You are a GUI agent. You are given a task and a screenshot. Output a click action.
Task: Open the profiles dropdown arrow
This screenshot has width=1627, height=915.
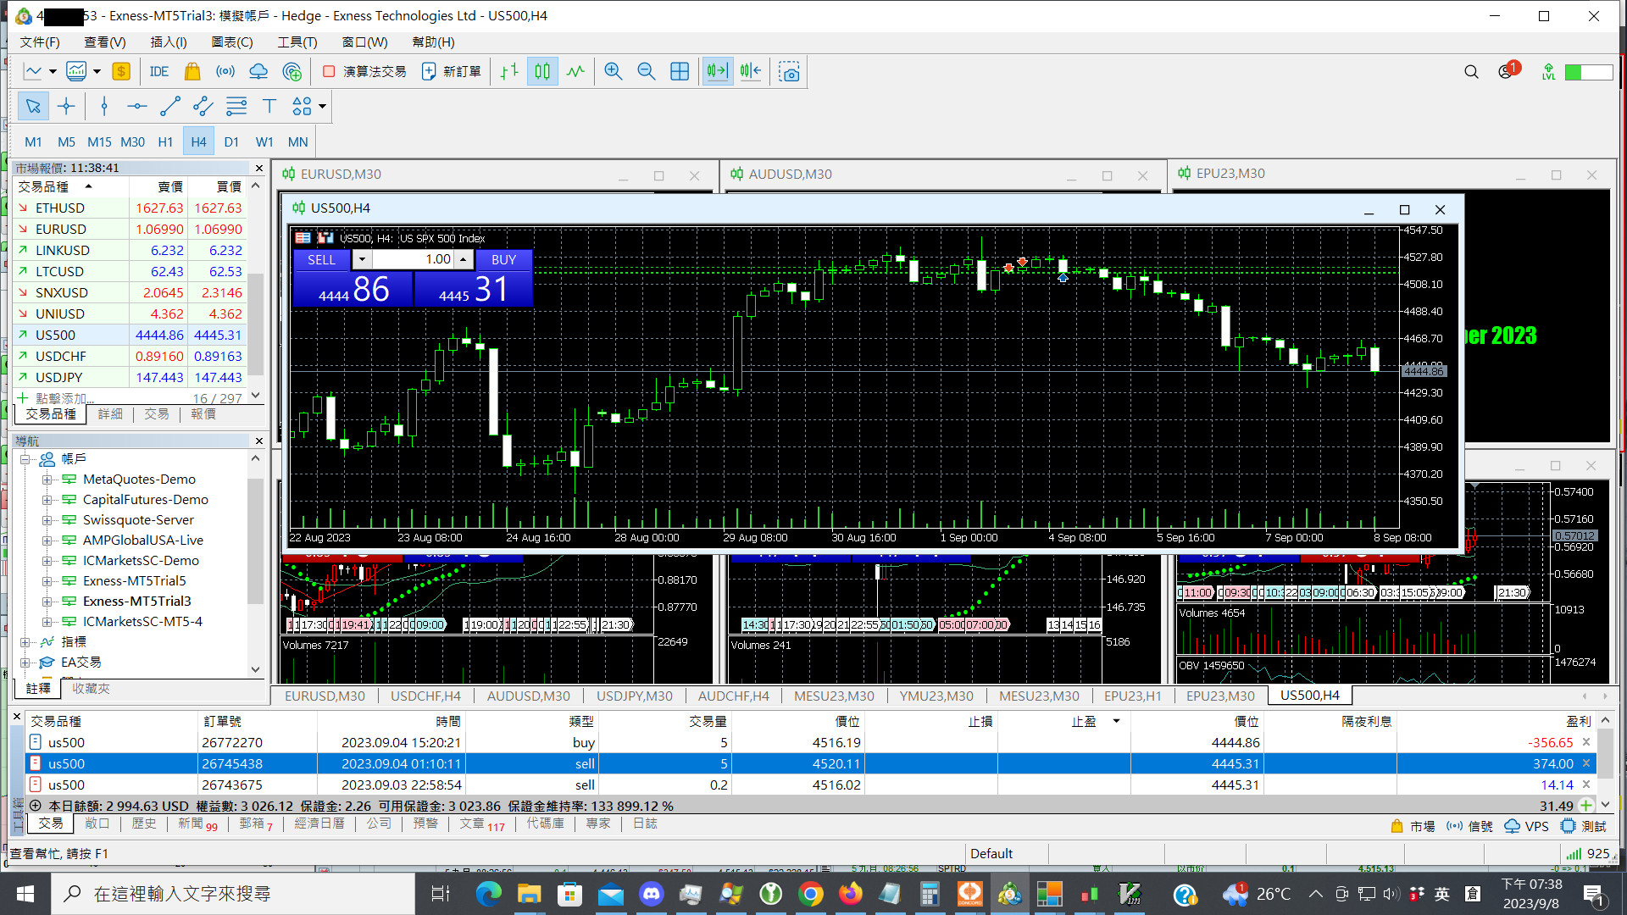tap(97, 72)
